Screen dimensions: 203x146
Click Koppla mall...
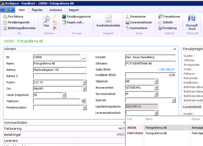tap(73, 22)
